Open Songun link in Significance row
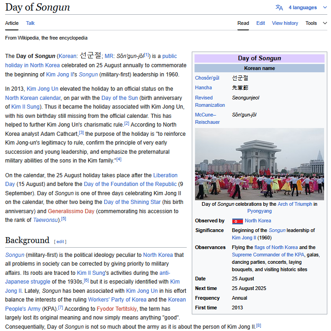Screen dimensions: 331x331 click(x=277, y=230)
